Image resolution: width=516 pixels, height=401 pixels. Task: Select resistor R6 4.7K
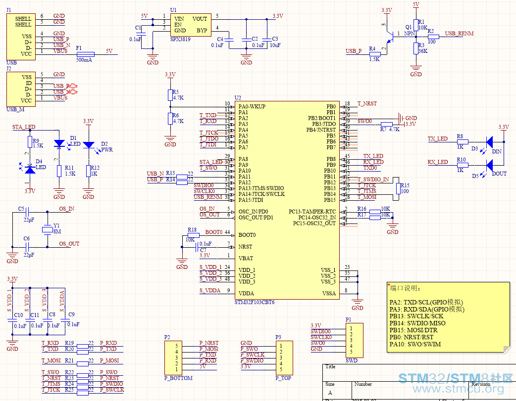170,119
